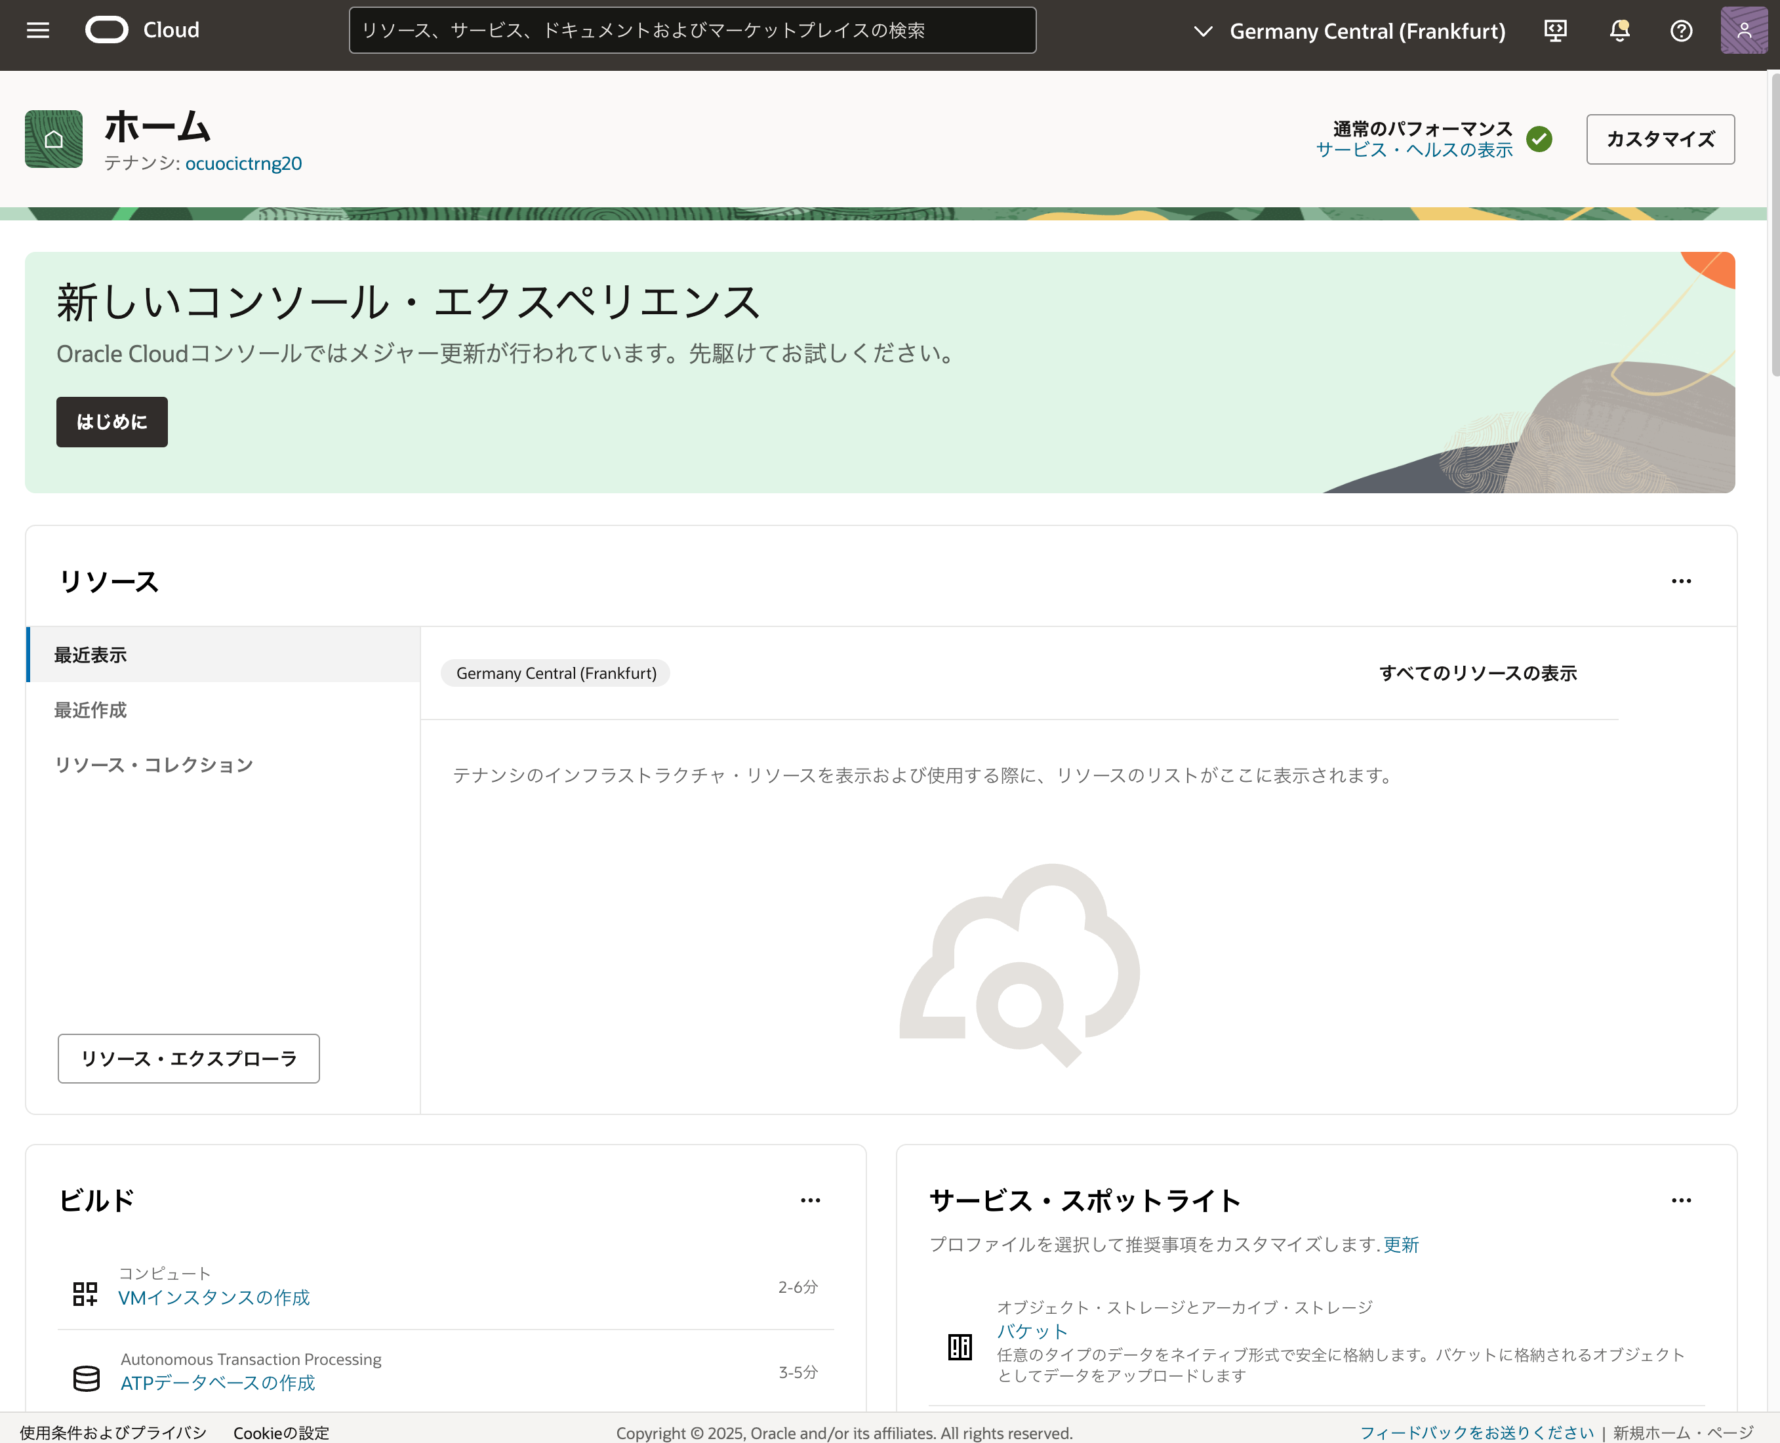Open the リソース・エクスプローラ button

(x=189, y=1058)
